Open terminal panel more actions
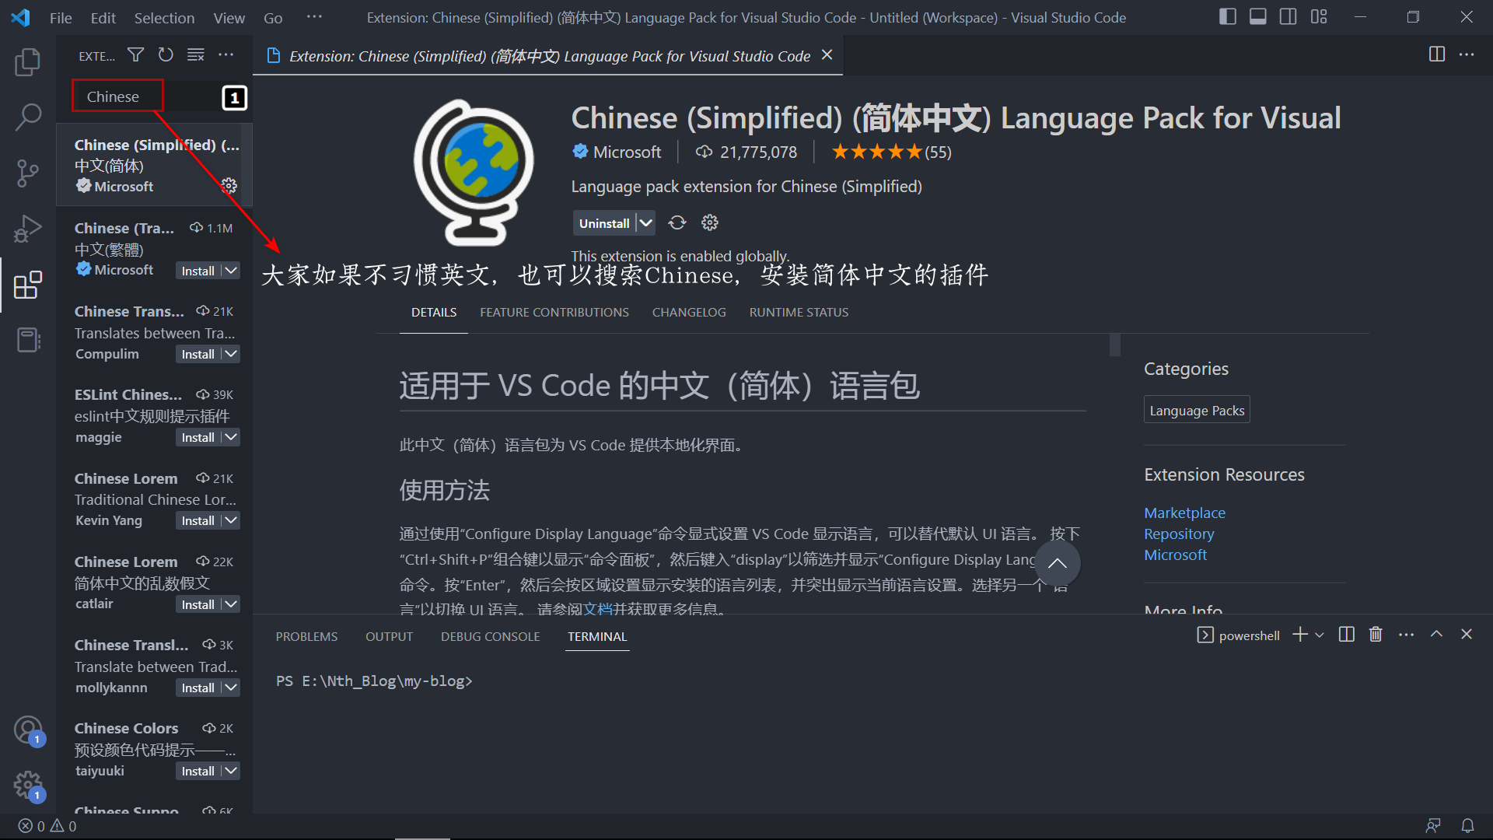Screen dimensions: 1493x840 1406,635
